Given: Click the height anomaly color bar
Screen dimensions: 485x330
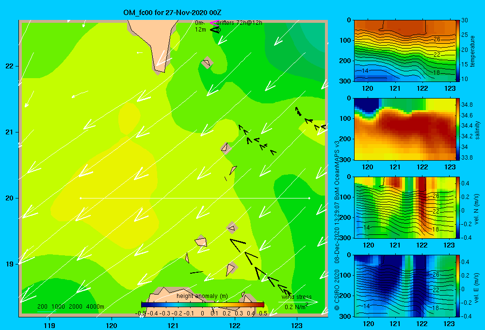Looking at the screenshot, I should [x=203, y=305].
